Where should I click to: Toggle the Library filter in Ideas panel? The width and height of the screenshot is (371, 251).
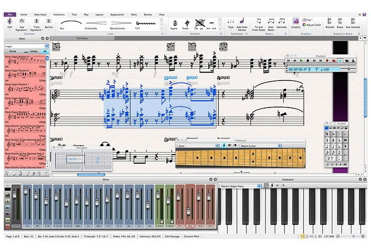[32, 51]
